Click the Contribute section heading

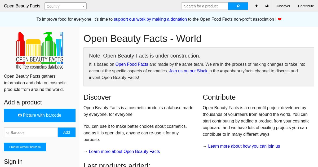[219, 97]
